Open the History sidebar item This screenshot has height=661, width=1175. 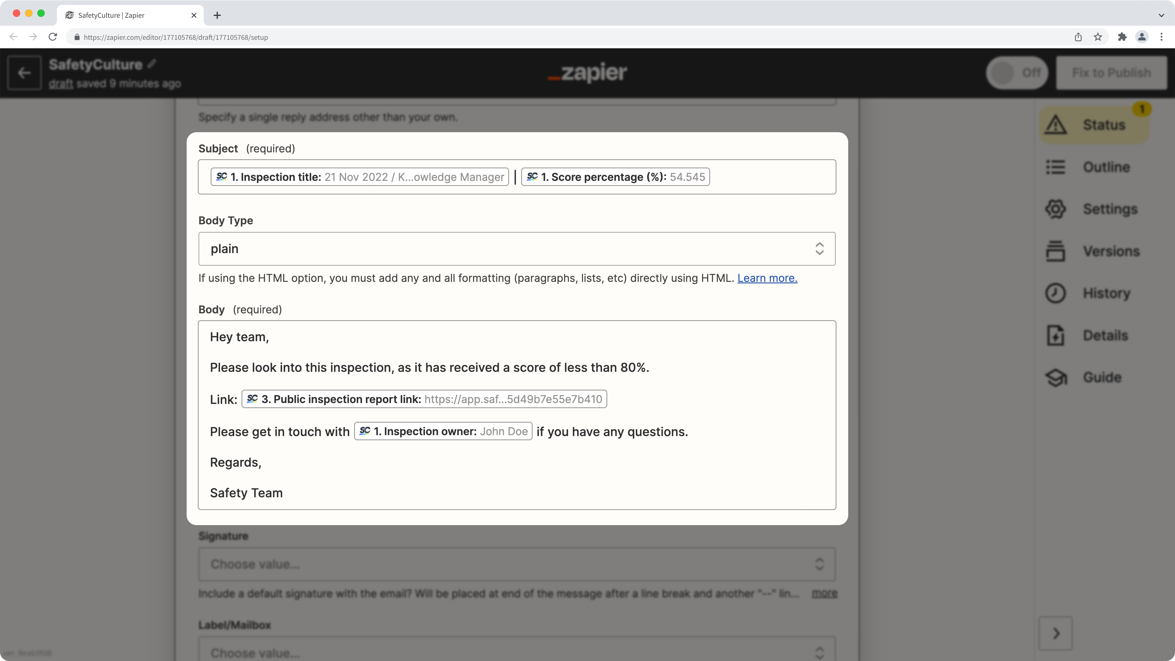(x=1088, y=293)
